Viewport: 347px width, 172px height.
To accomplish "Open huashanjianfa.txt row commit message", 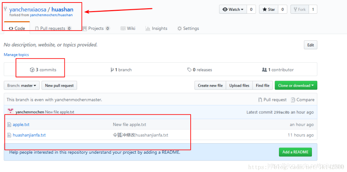I will (x=140, y=135).
